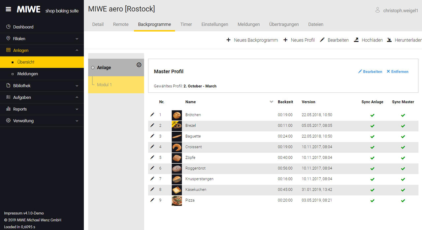The width and height of the screenshot is (422, 230).
Task: Click the Verwaltung gear icon
Action: [x=9, y=121]
